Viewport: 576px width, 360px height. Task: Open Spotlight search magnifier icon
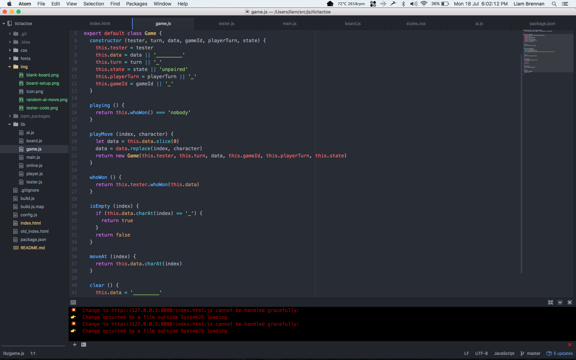click(x=554, y=4)
